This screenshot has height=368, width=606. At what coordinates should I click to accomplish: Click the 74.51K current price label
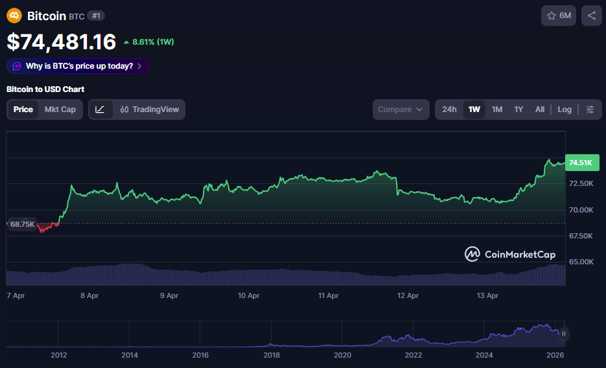[x=580, y=163]
